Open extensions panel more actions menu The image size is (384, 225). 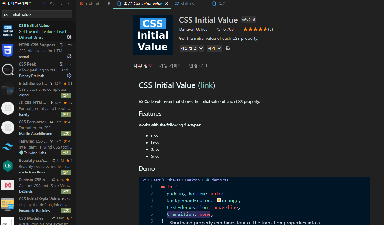69,3
